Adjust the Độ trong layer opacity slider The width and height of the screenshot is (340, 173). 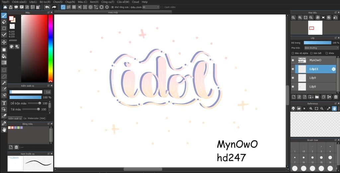pos(317,43)
